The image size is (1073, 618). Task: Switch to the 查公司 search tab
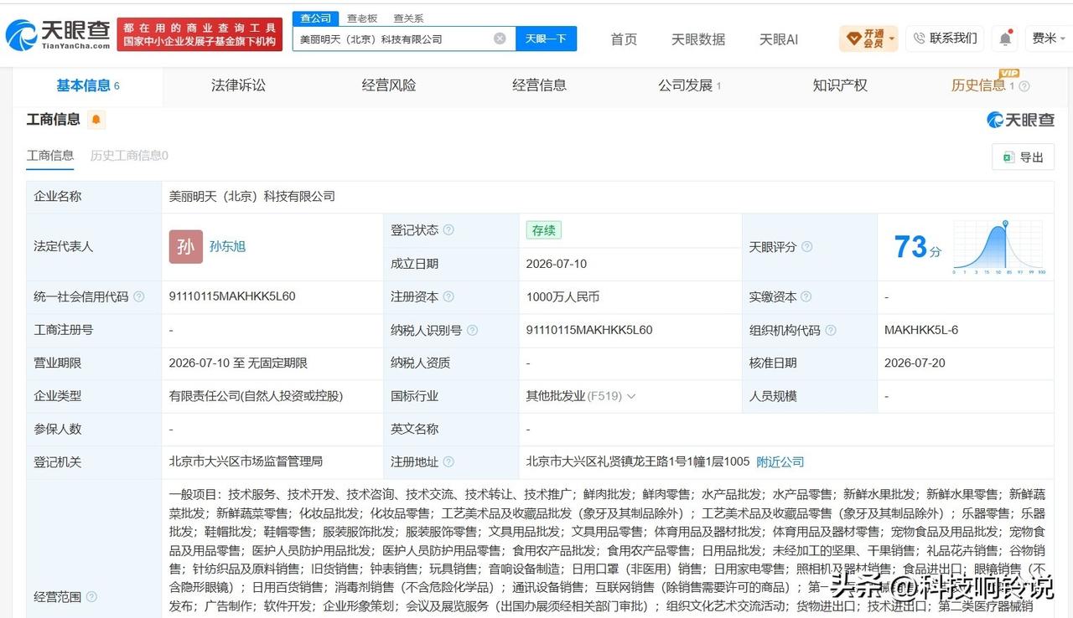click(316, 18)
